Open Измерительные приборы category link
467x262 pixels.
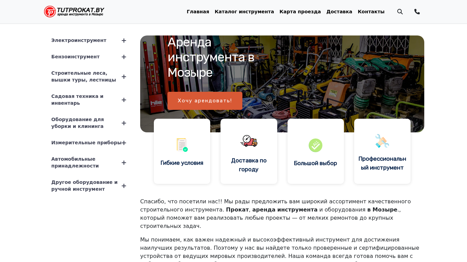pyautogui.click(x=86, y=143)
